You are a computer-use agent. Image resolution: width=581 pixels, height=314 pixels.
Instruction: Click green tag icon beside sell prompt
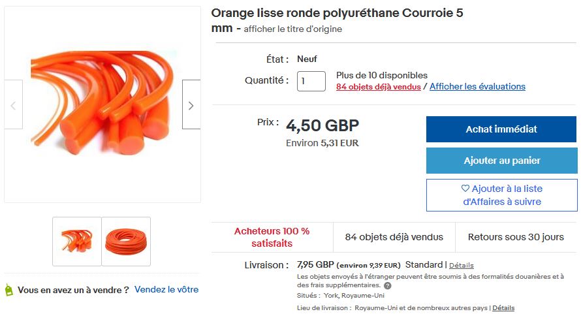(8, 290)
